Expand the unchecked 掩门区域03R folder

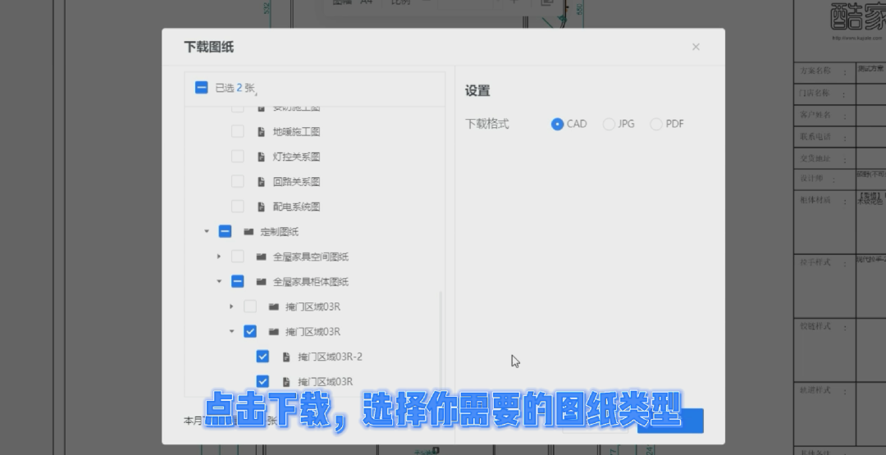pos(231,307)
